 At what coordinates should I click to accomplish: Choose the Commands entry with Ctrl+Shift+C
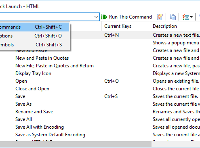click(34, 27)
